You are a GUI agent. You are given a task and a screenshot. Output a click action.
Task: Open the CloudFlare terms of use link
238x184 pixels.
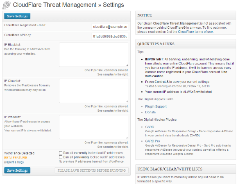click(x=195, y=32)
